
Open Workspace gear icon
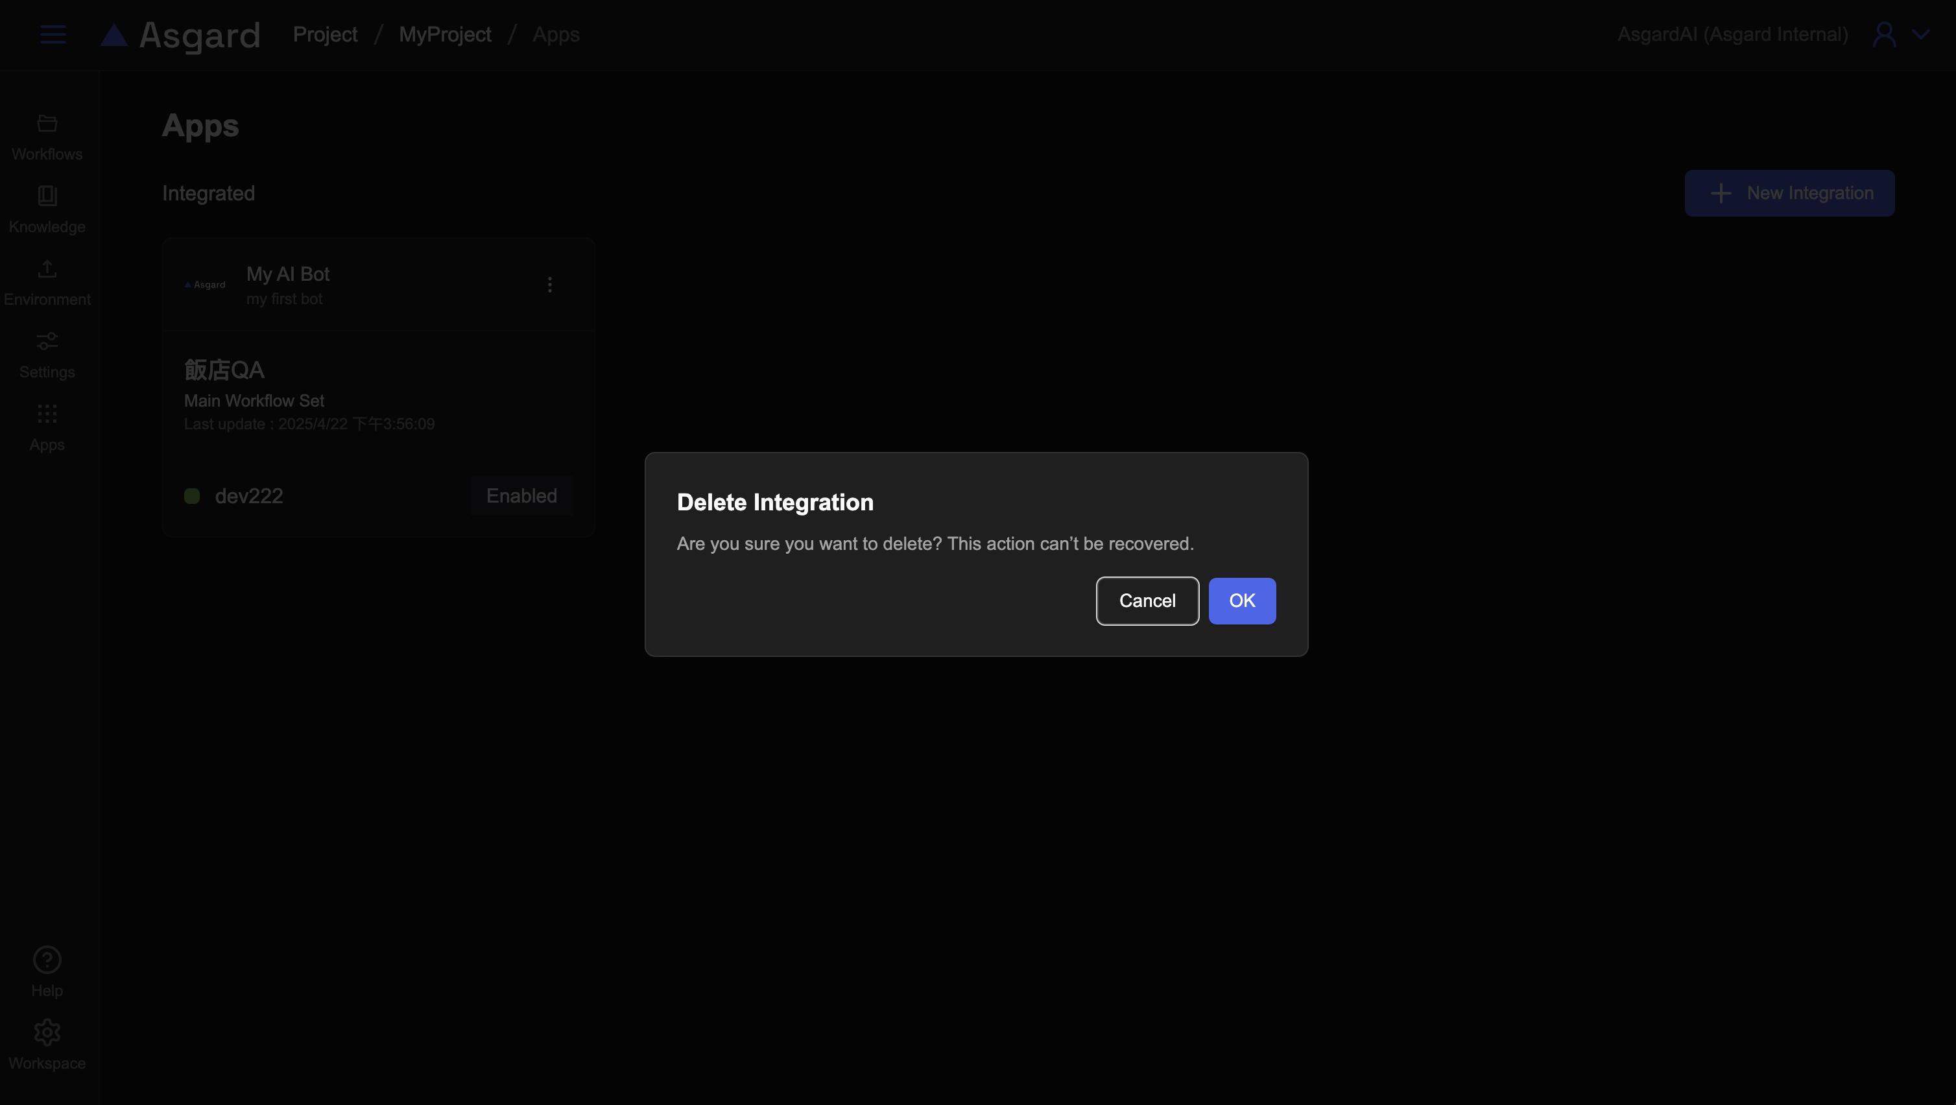click(47, 1033)
